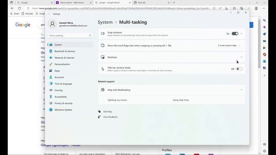Click the Edge sidebar settings gear icon
The height and width of the screenshot is (155, 276).
click(x=264, y=151)
